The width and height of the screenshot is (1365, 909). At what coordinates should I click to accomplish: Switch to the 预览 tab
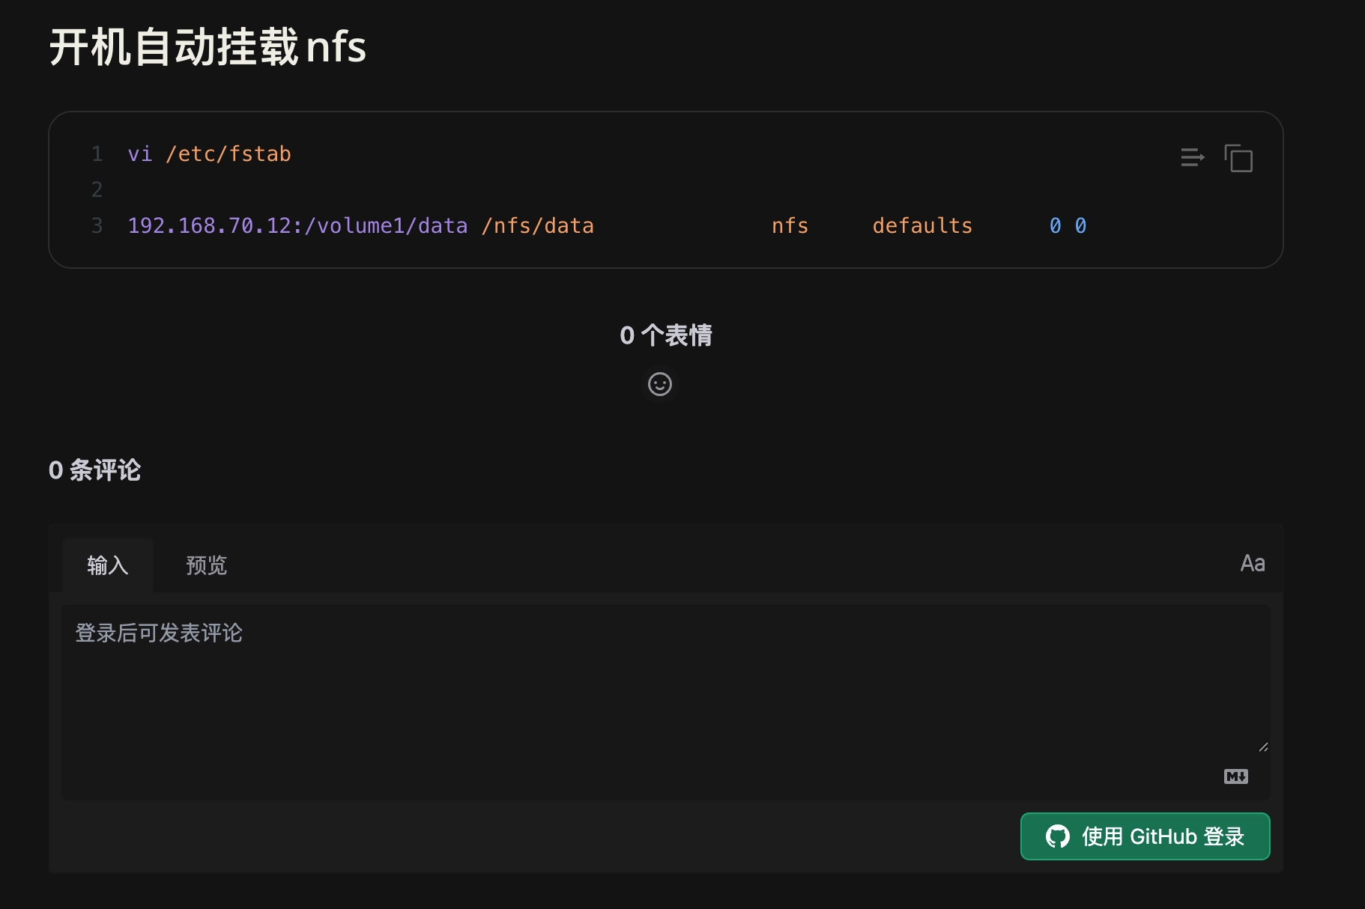206,565
